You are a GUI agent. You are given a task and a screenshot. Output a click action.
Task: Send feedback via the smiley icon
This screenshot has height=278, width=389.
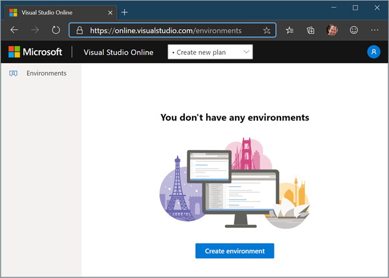click(354, 30)
